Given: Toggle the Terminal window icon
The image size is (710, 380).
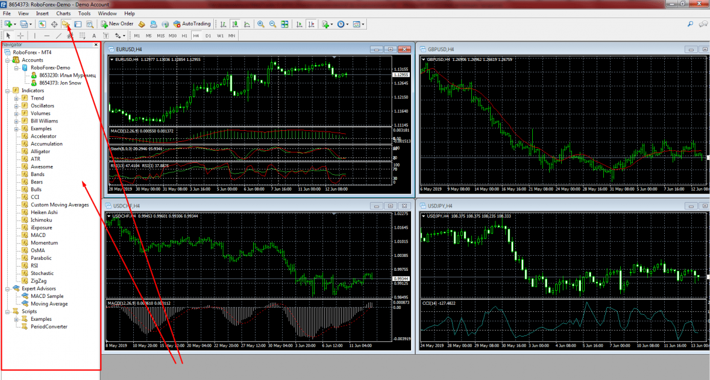Looking at the screenshot, I should [x=78, y=24].
